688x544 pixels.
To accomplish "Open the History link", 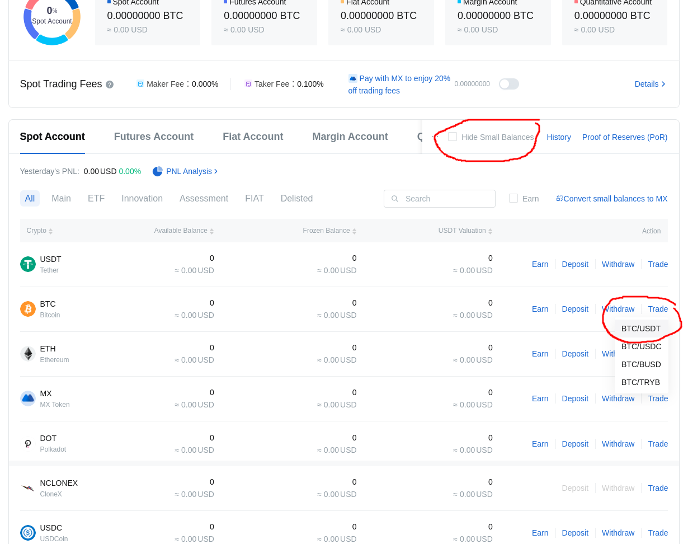I will (559, 137).
